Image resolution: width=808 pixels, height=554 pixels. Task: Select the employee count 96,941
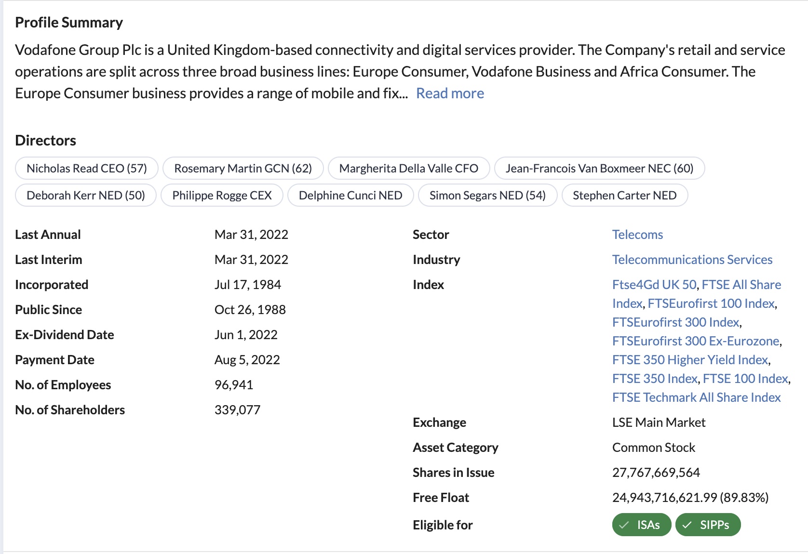(234, 385)
